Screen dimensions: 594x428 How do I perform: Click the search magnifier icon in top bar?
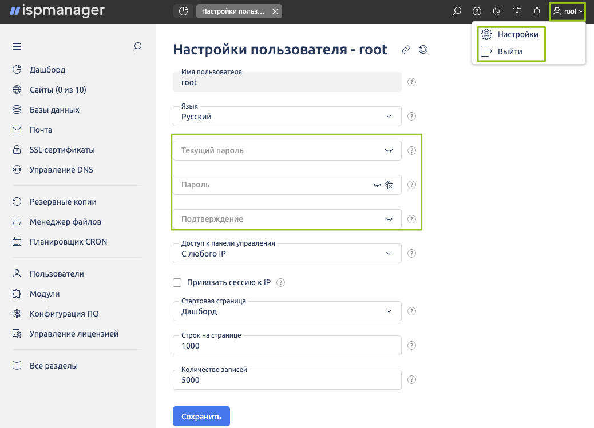click(457, 11)
